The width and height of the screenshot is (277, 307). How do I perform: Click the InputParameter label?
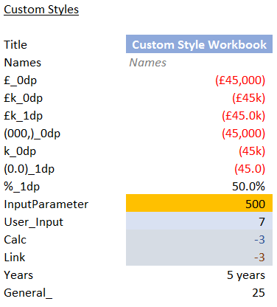click(x=46, y=204)
